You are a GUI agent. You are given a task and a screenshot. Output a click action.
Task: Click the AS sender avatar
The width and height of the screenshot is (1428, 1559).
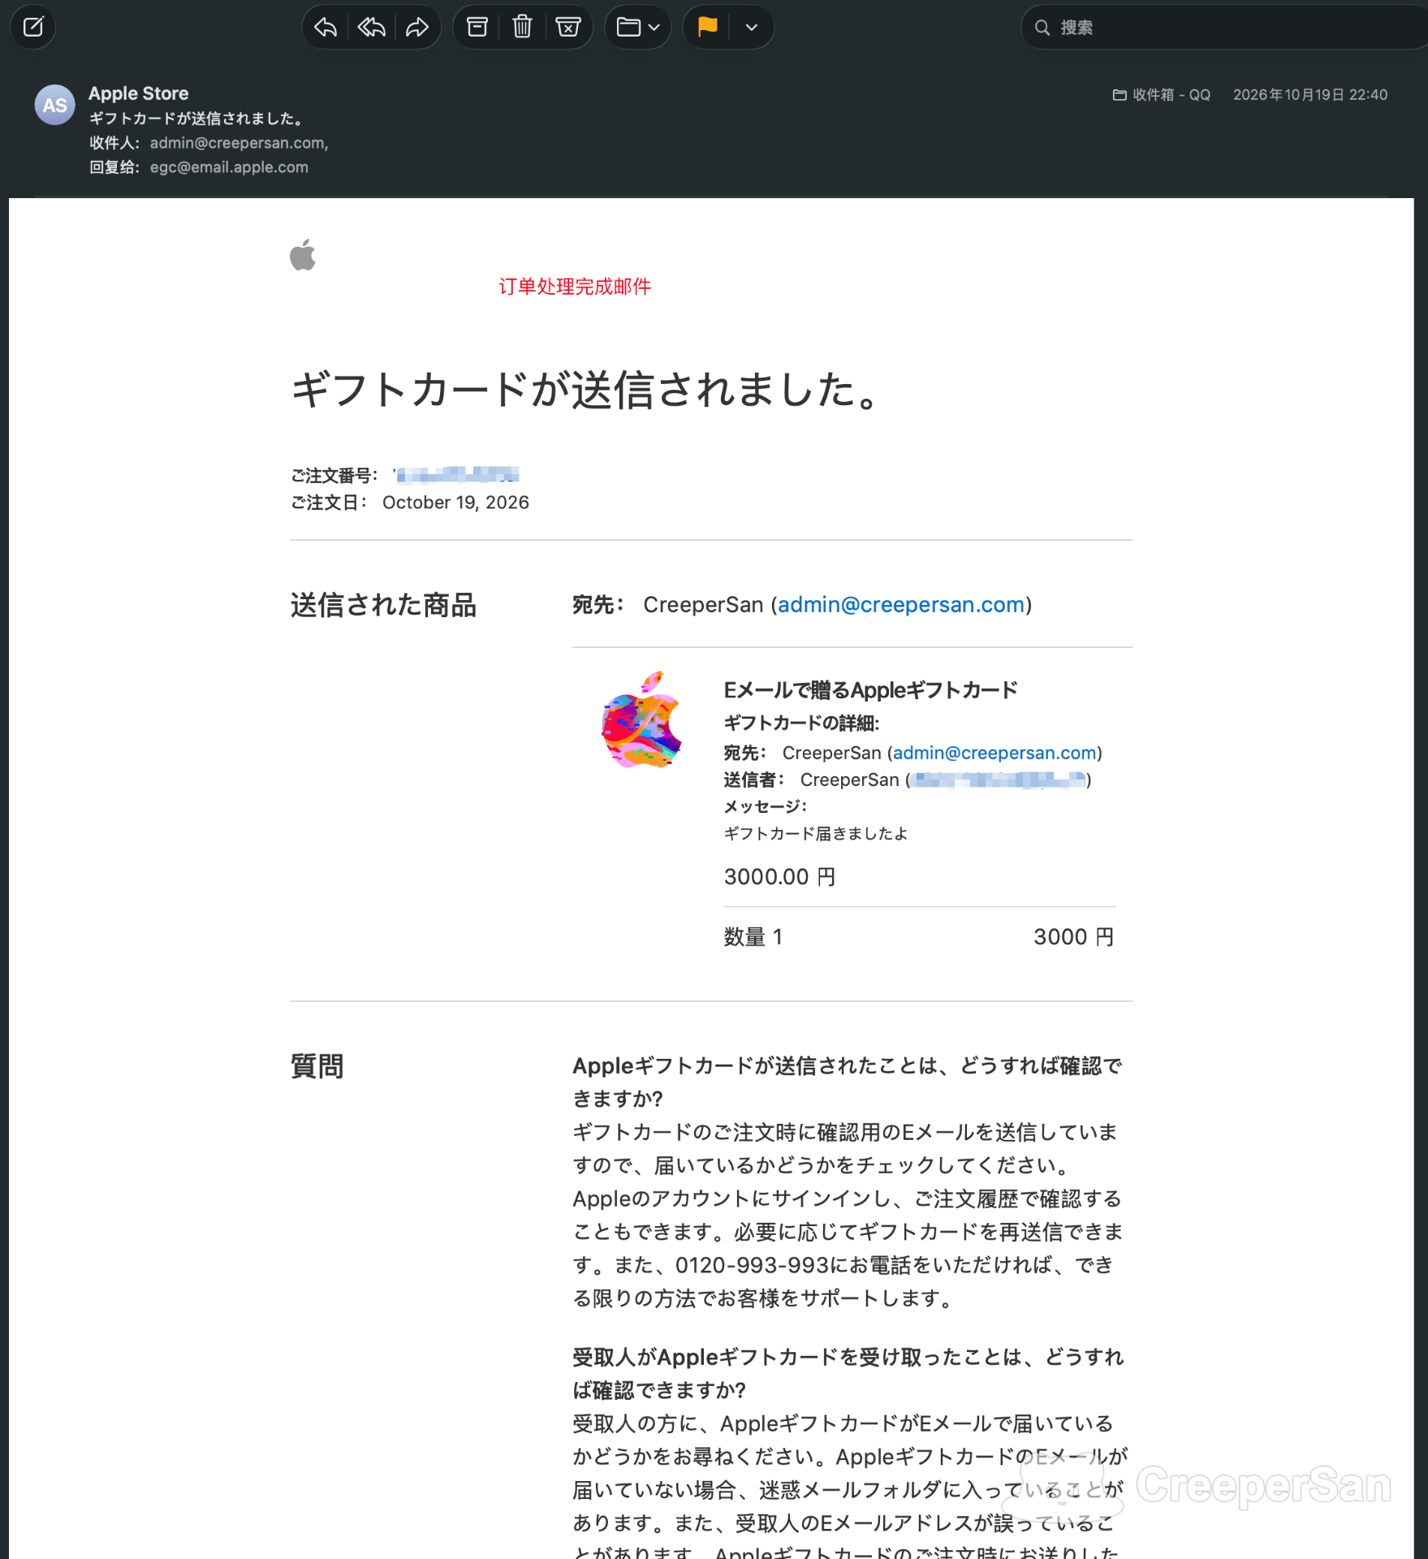pyautogui.click(x=55, y=106)
